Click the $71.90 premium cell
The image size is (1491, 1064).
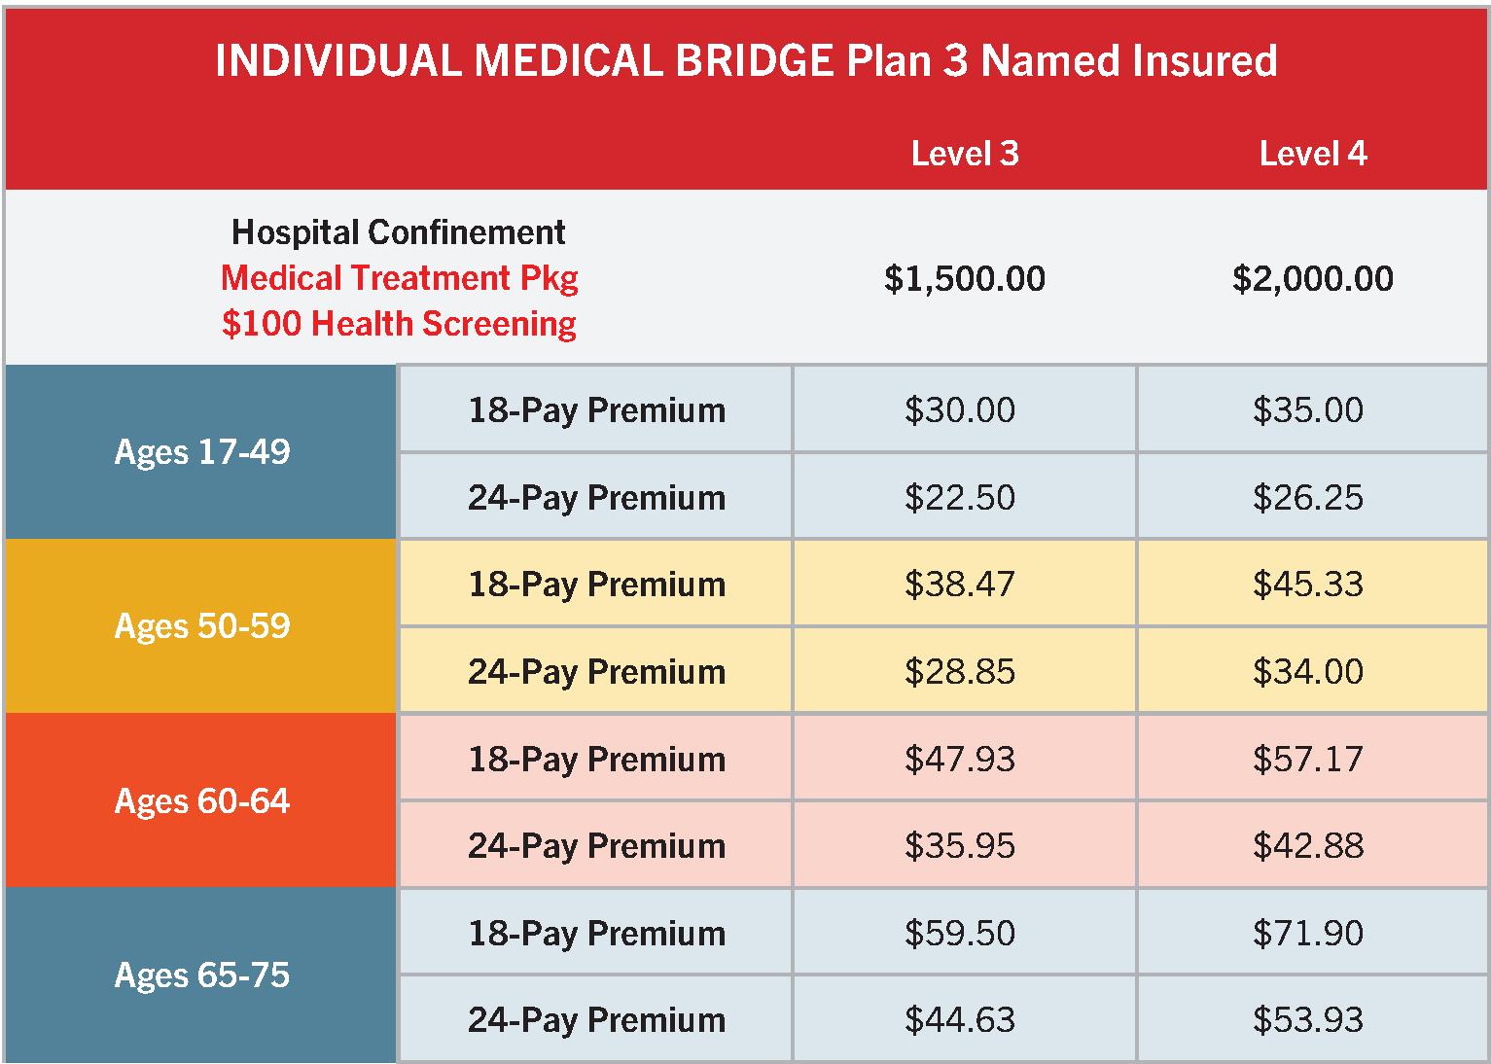tap(1308, 934)
